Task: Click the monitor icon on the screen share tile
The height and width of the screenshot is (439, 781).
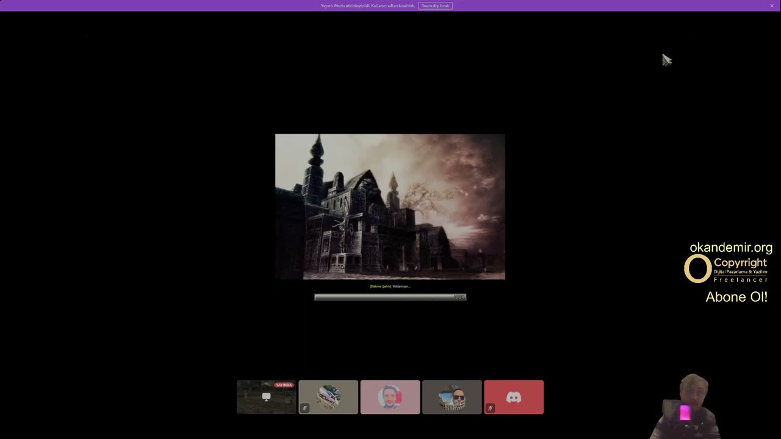Action: tap(266, 396)
